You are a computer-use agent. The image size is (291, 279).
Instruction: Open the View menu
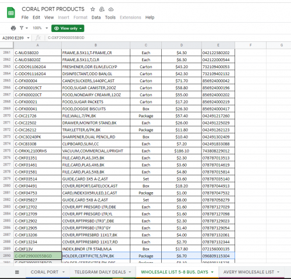click(x=49, y=17)
